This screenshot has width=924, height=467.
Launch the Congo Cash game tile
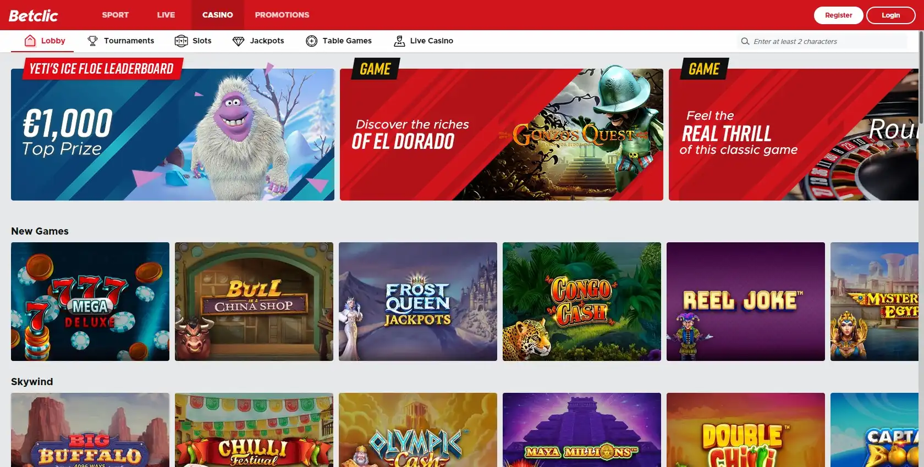[581, 302]
